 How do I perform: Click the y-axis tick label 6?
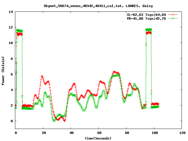pos(12,74)
